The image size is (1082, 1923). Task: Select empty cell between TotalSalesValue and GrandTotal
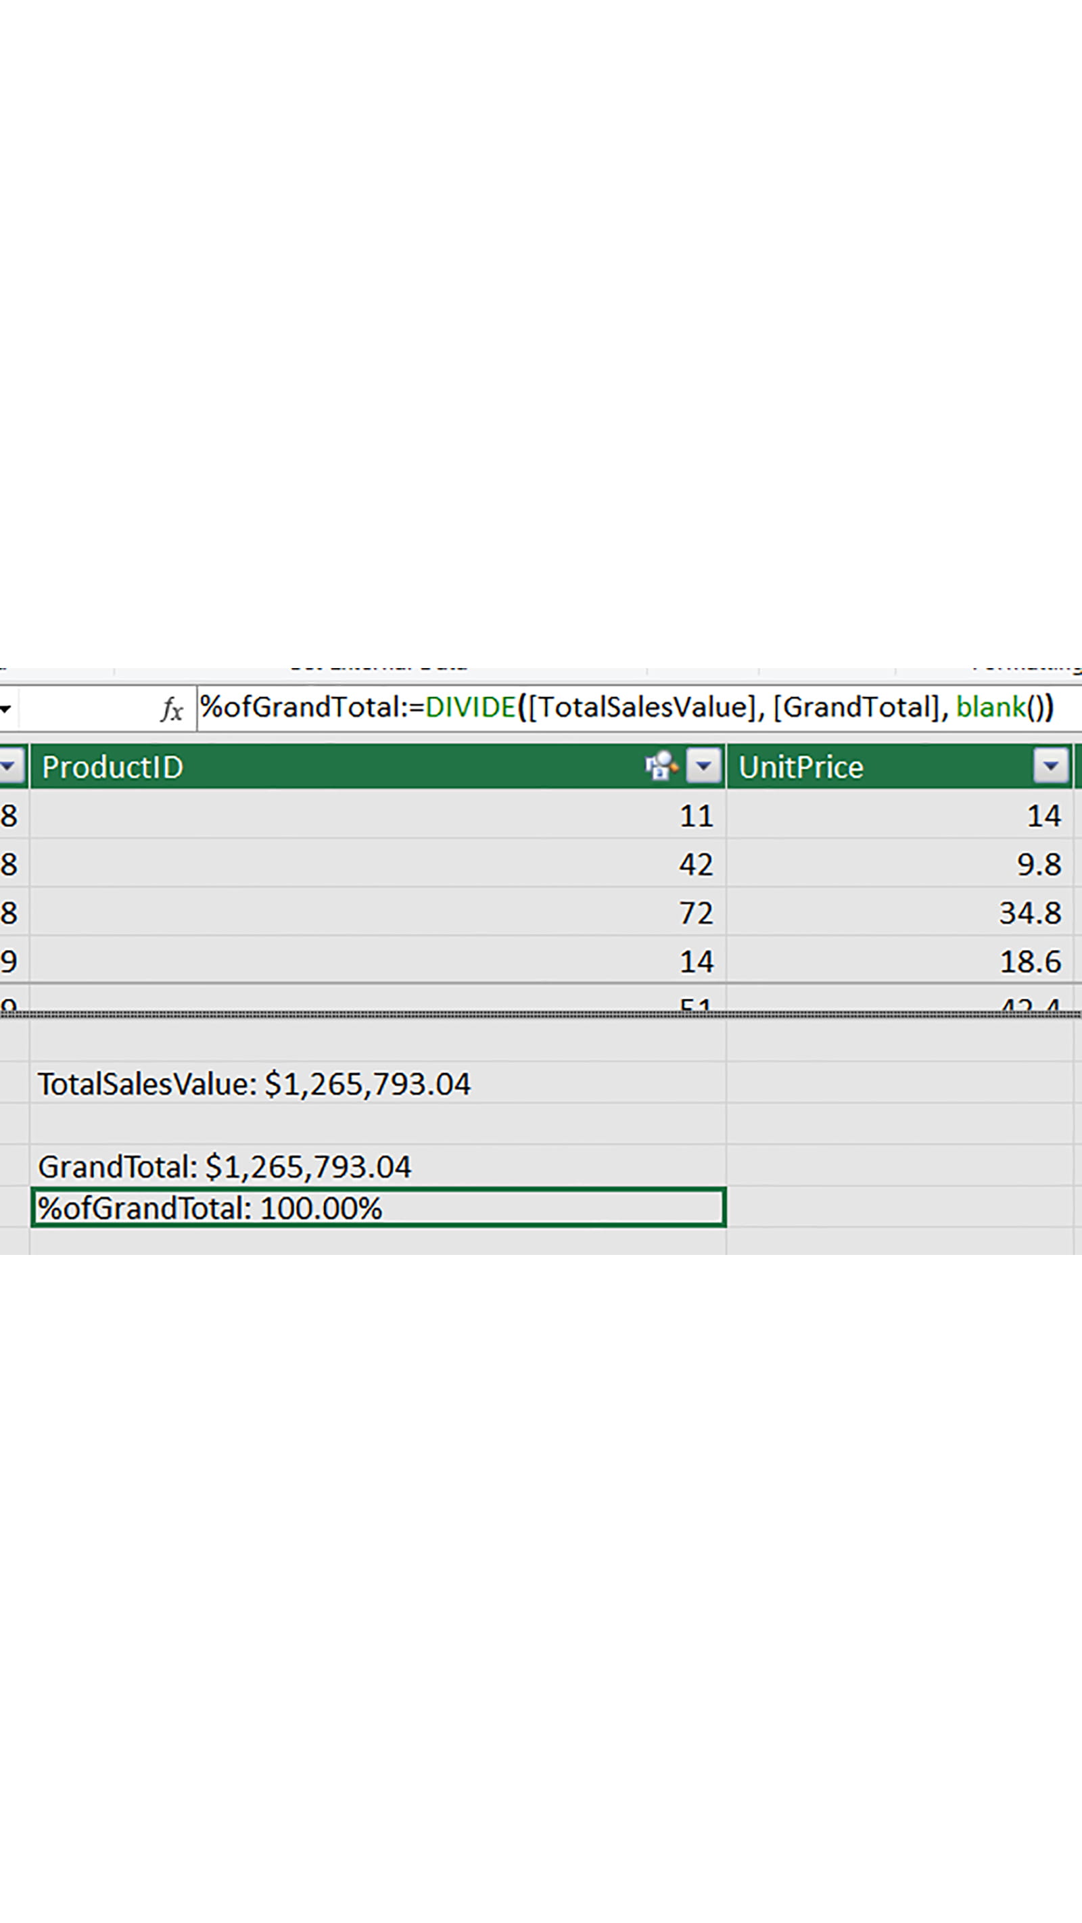(377, 1124)
